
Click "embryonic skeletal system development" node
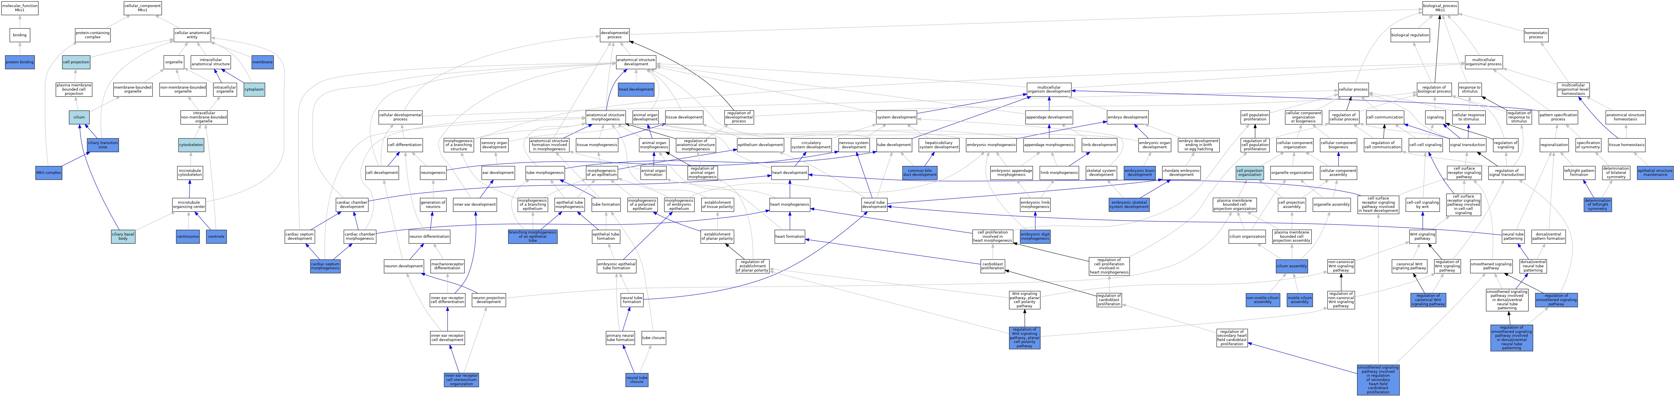click(x=1129, y=205)
